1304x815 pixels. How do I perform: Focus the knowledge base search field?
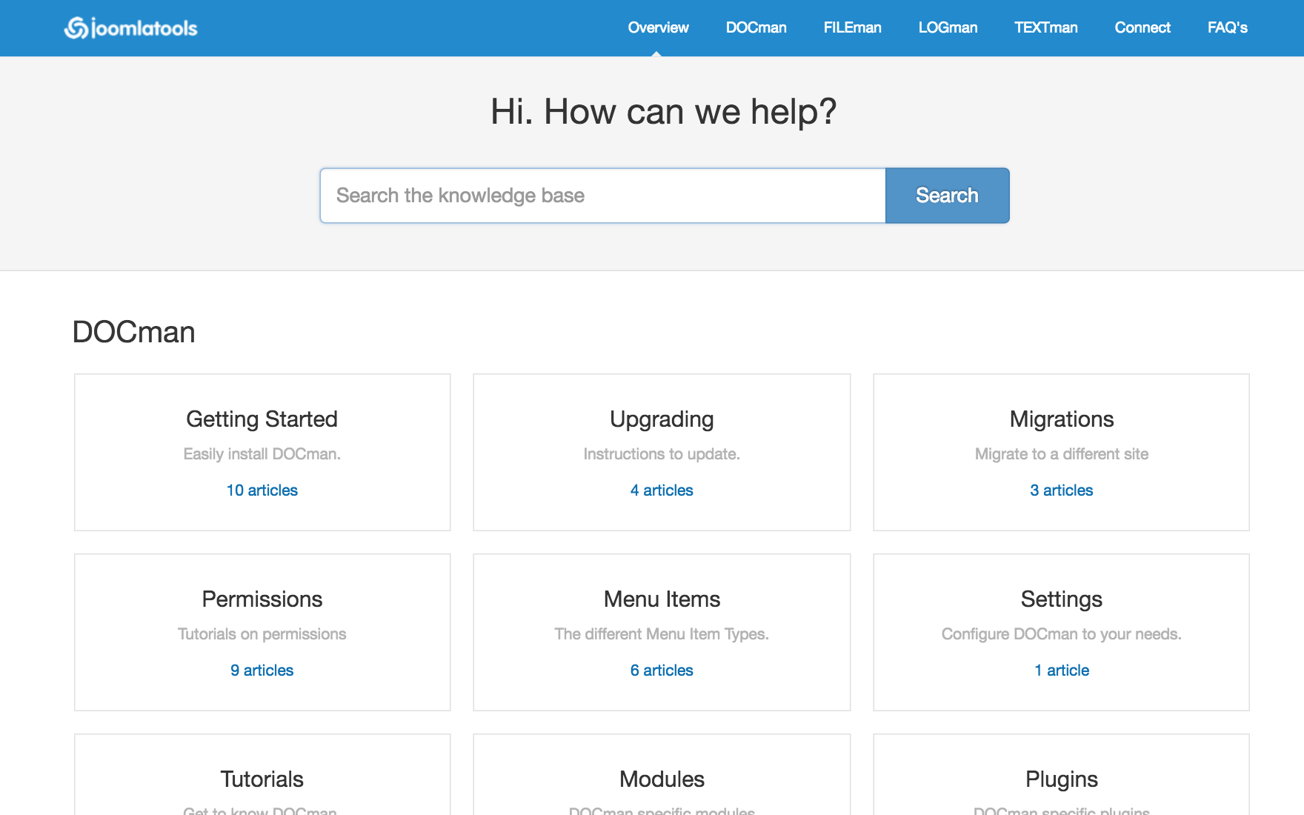pyautogui.click(x=602, y=196)
